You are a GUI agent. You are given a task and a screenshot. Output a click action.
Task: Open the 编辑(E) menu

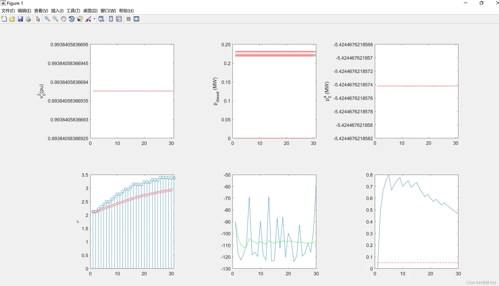click(x=25, y=11)
